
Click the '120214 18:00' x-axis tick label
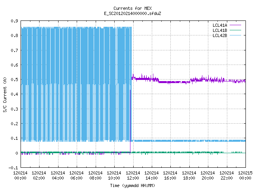point(189,176)
